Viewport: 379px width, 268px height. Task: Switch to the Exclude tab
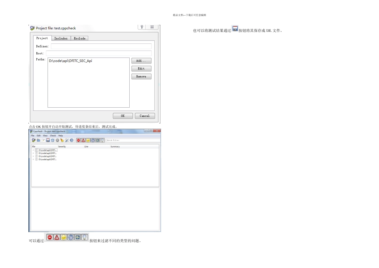79,38
